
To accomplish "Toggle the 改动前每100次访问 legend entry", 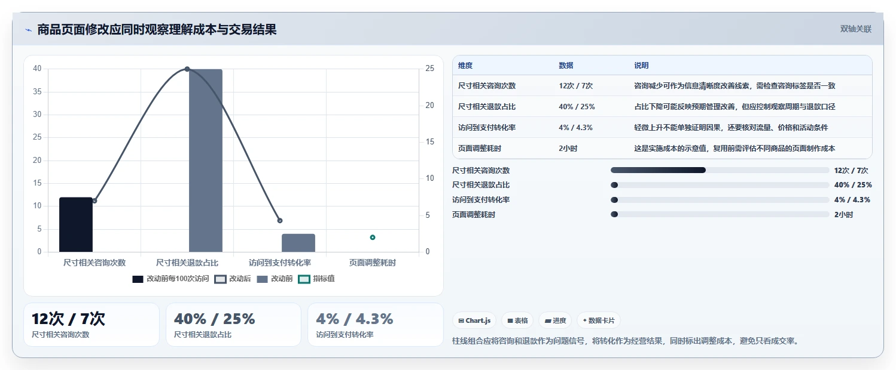I will tap(170, 279).
